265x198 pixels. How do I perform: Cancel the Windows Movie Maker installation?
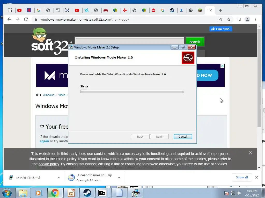[183, 137]
